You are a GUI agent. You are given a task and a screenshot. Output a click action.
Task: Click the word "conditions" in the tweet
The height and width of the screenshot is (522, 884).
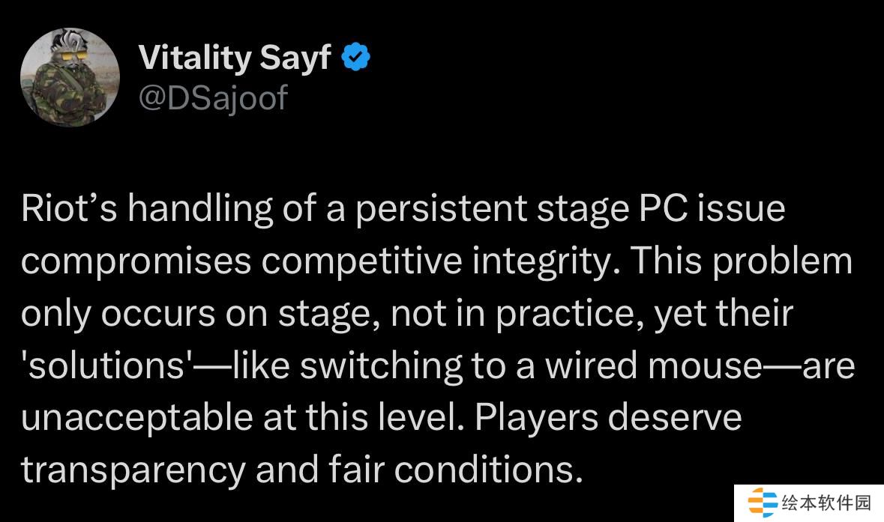[487, 470]
